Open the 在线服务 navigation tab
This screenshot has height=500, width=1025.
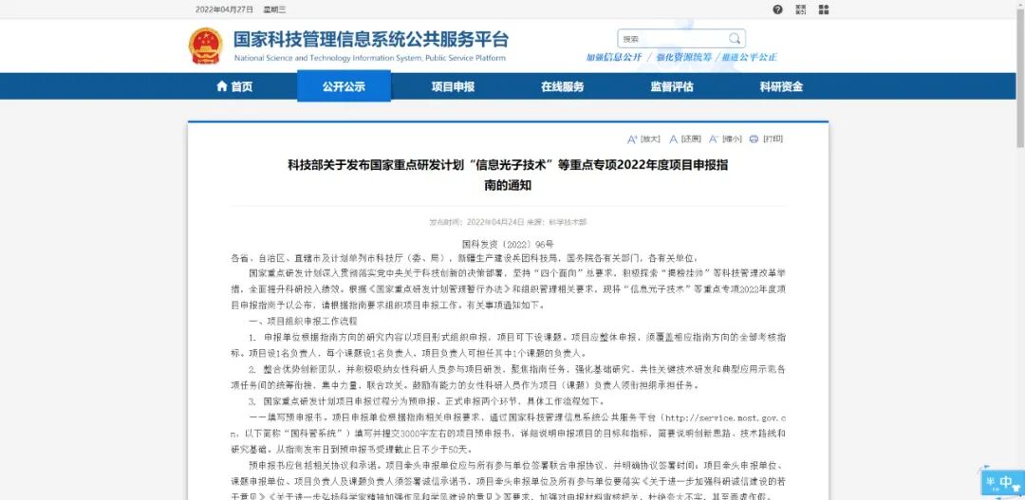click(562, 86)
